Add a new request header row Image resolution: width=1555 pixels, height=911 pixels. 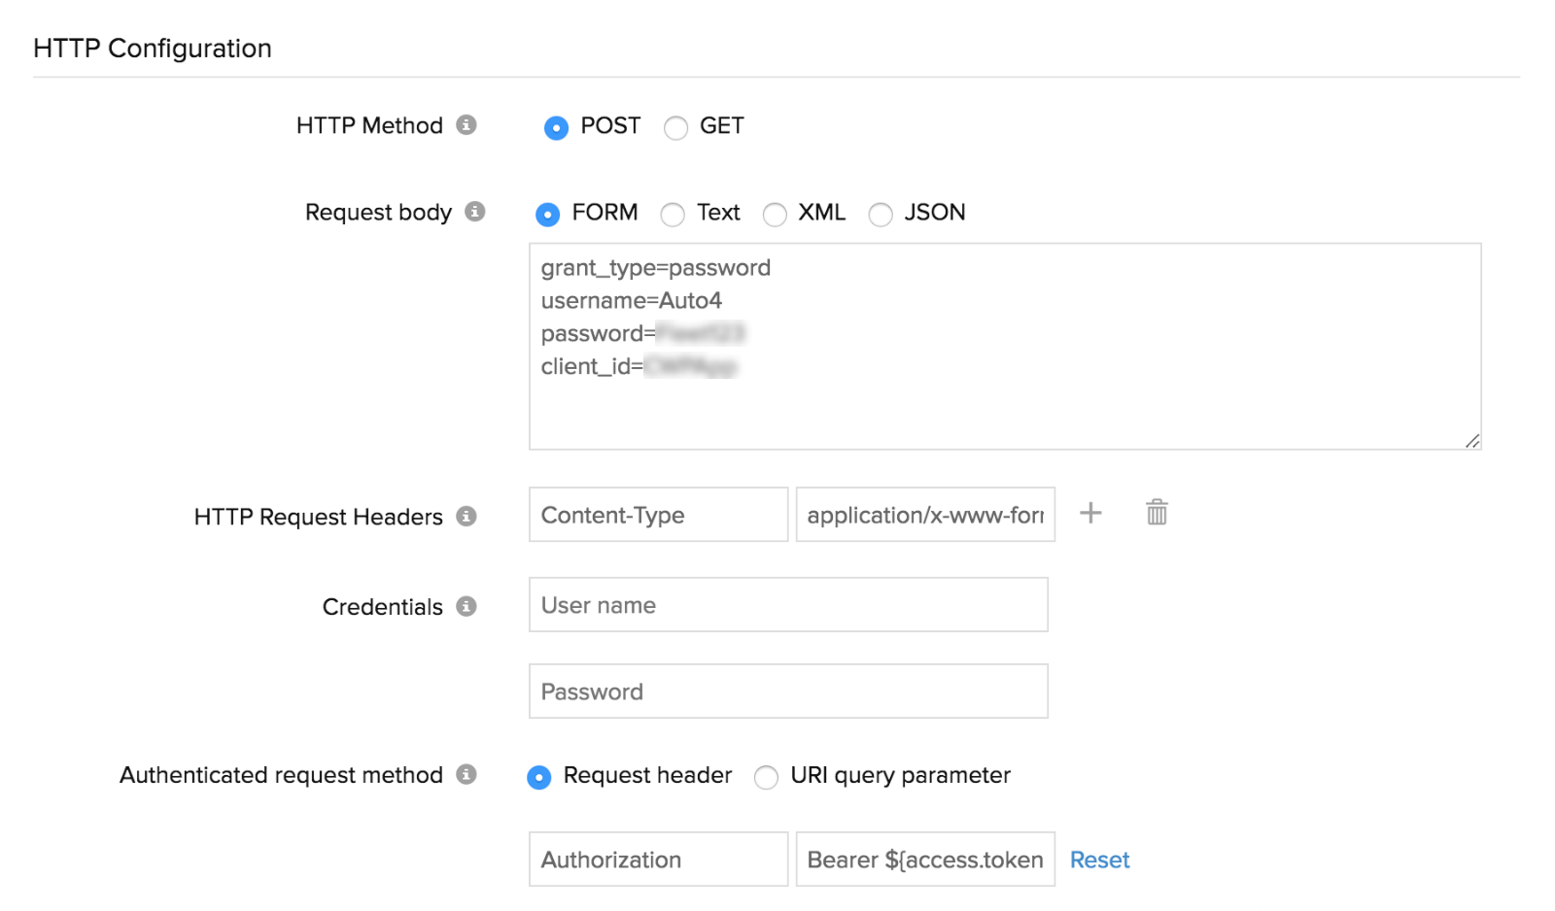point(1090,513)
